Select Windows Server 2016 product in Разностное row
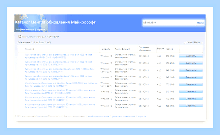 click(x=106, y=70)
